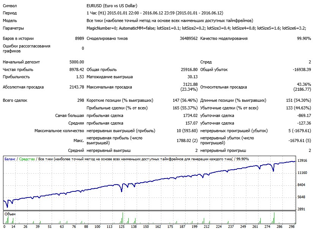Click the 'Максимальная просадка' label
The image size is (315, 229).
109,87
